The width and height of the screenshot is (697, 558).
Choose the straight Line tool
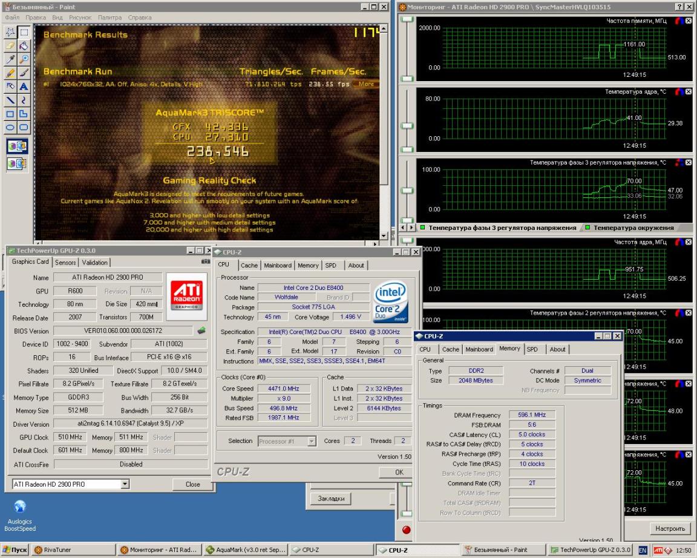(10, 100)
